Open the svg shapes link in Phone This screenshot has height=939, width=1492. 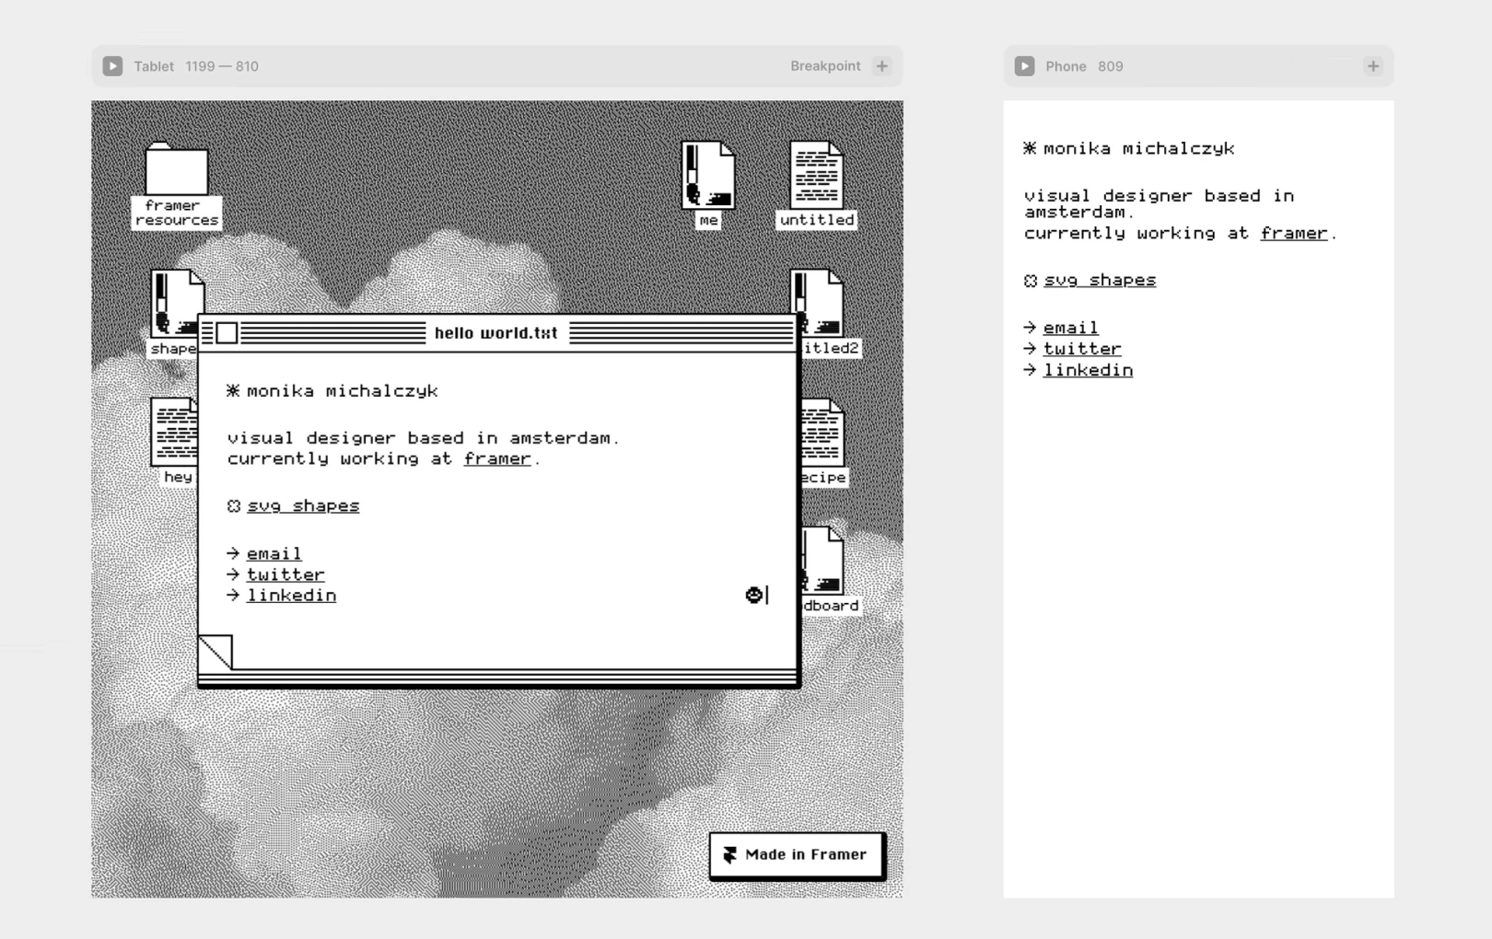(1100, 281)
